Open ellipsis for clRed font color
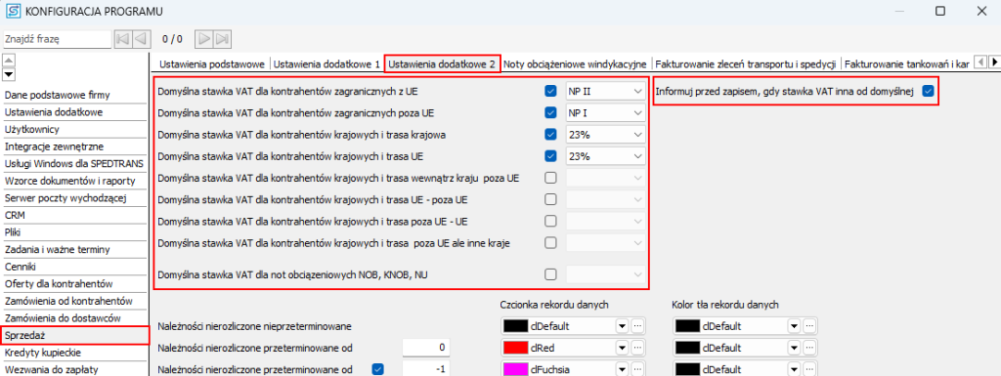The width and height of the screenshot is (1001, 376). point(638,348)
